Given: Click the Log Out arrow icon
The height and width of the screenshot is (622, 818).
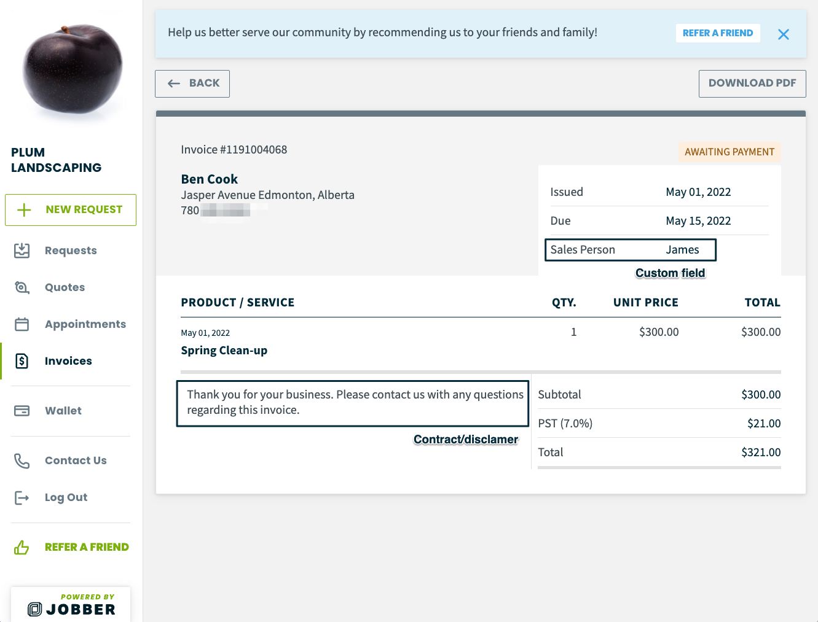Looking at the screenshot, I should [22, 497].
